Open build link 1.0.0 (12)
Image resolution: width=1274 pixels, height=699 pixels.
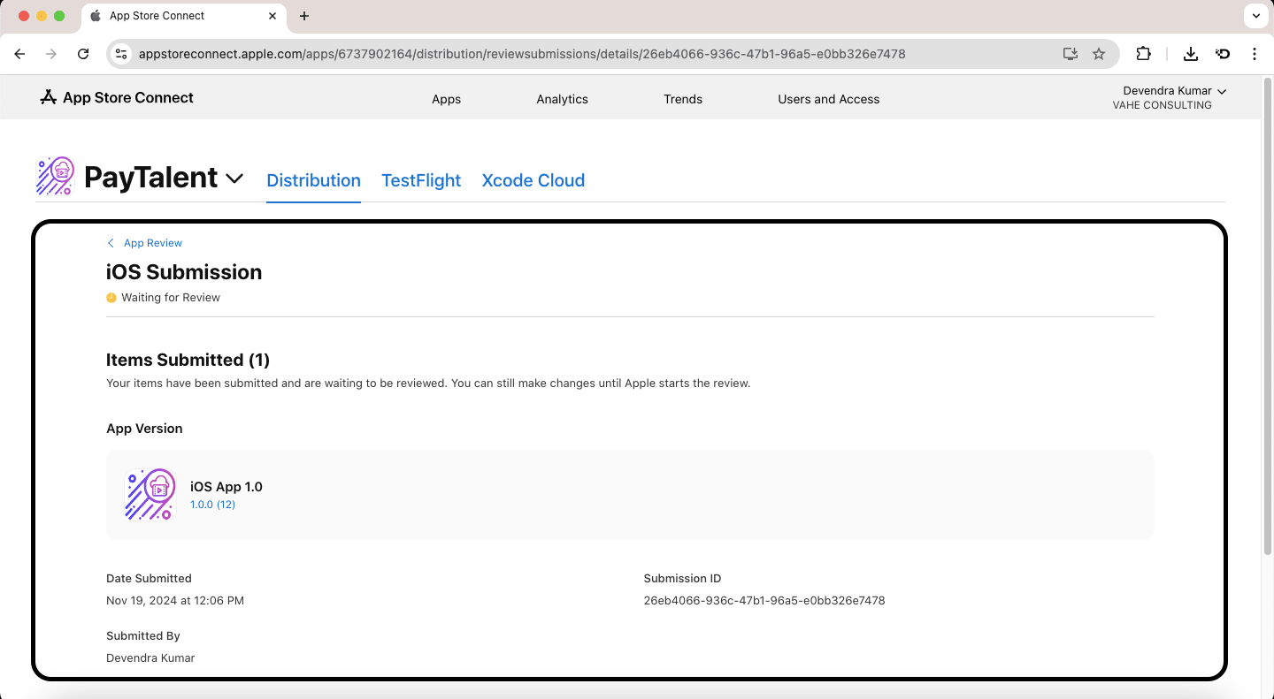pyautogui.click(x=212, y=505)
